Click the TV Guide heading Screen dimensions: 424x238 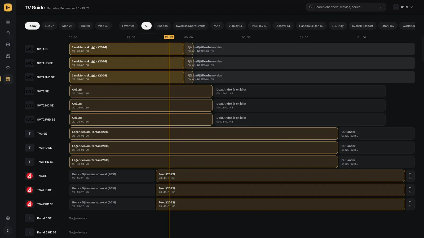pos(35,8)
